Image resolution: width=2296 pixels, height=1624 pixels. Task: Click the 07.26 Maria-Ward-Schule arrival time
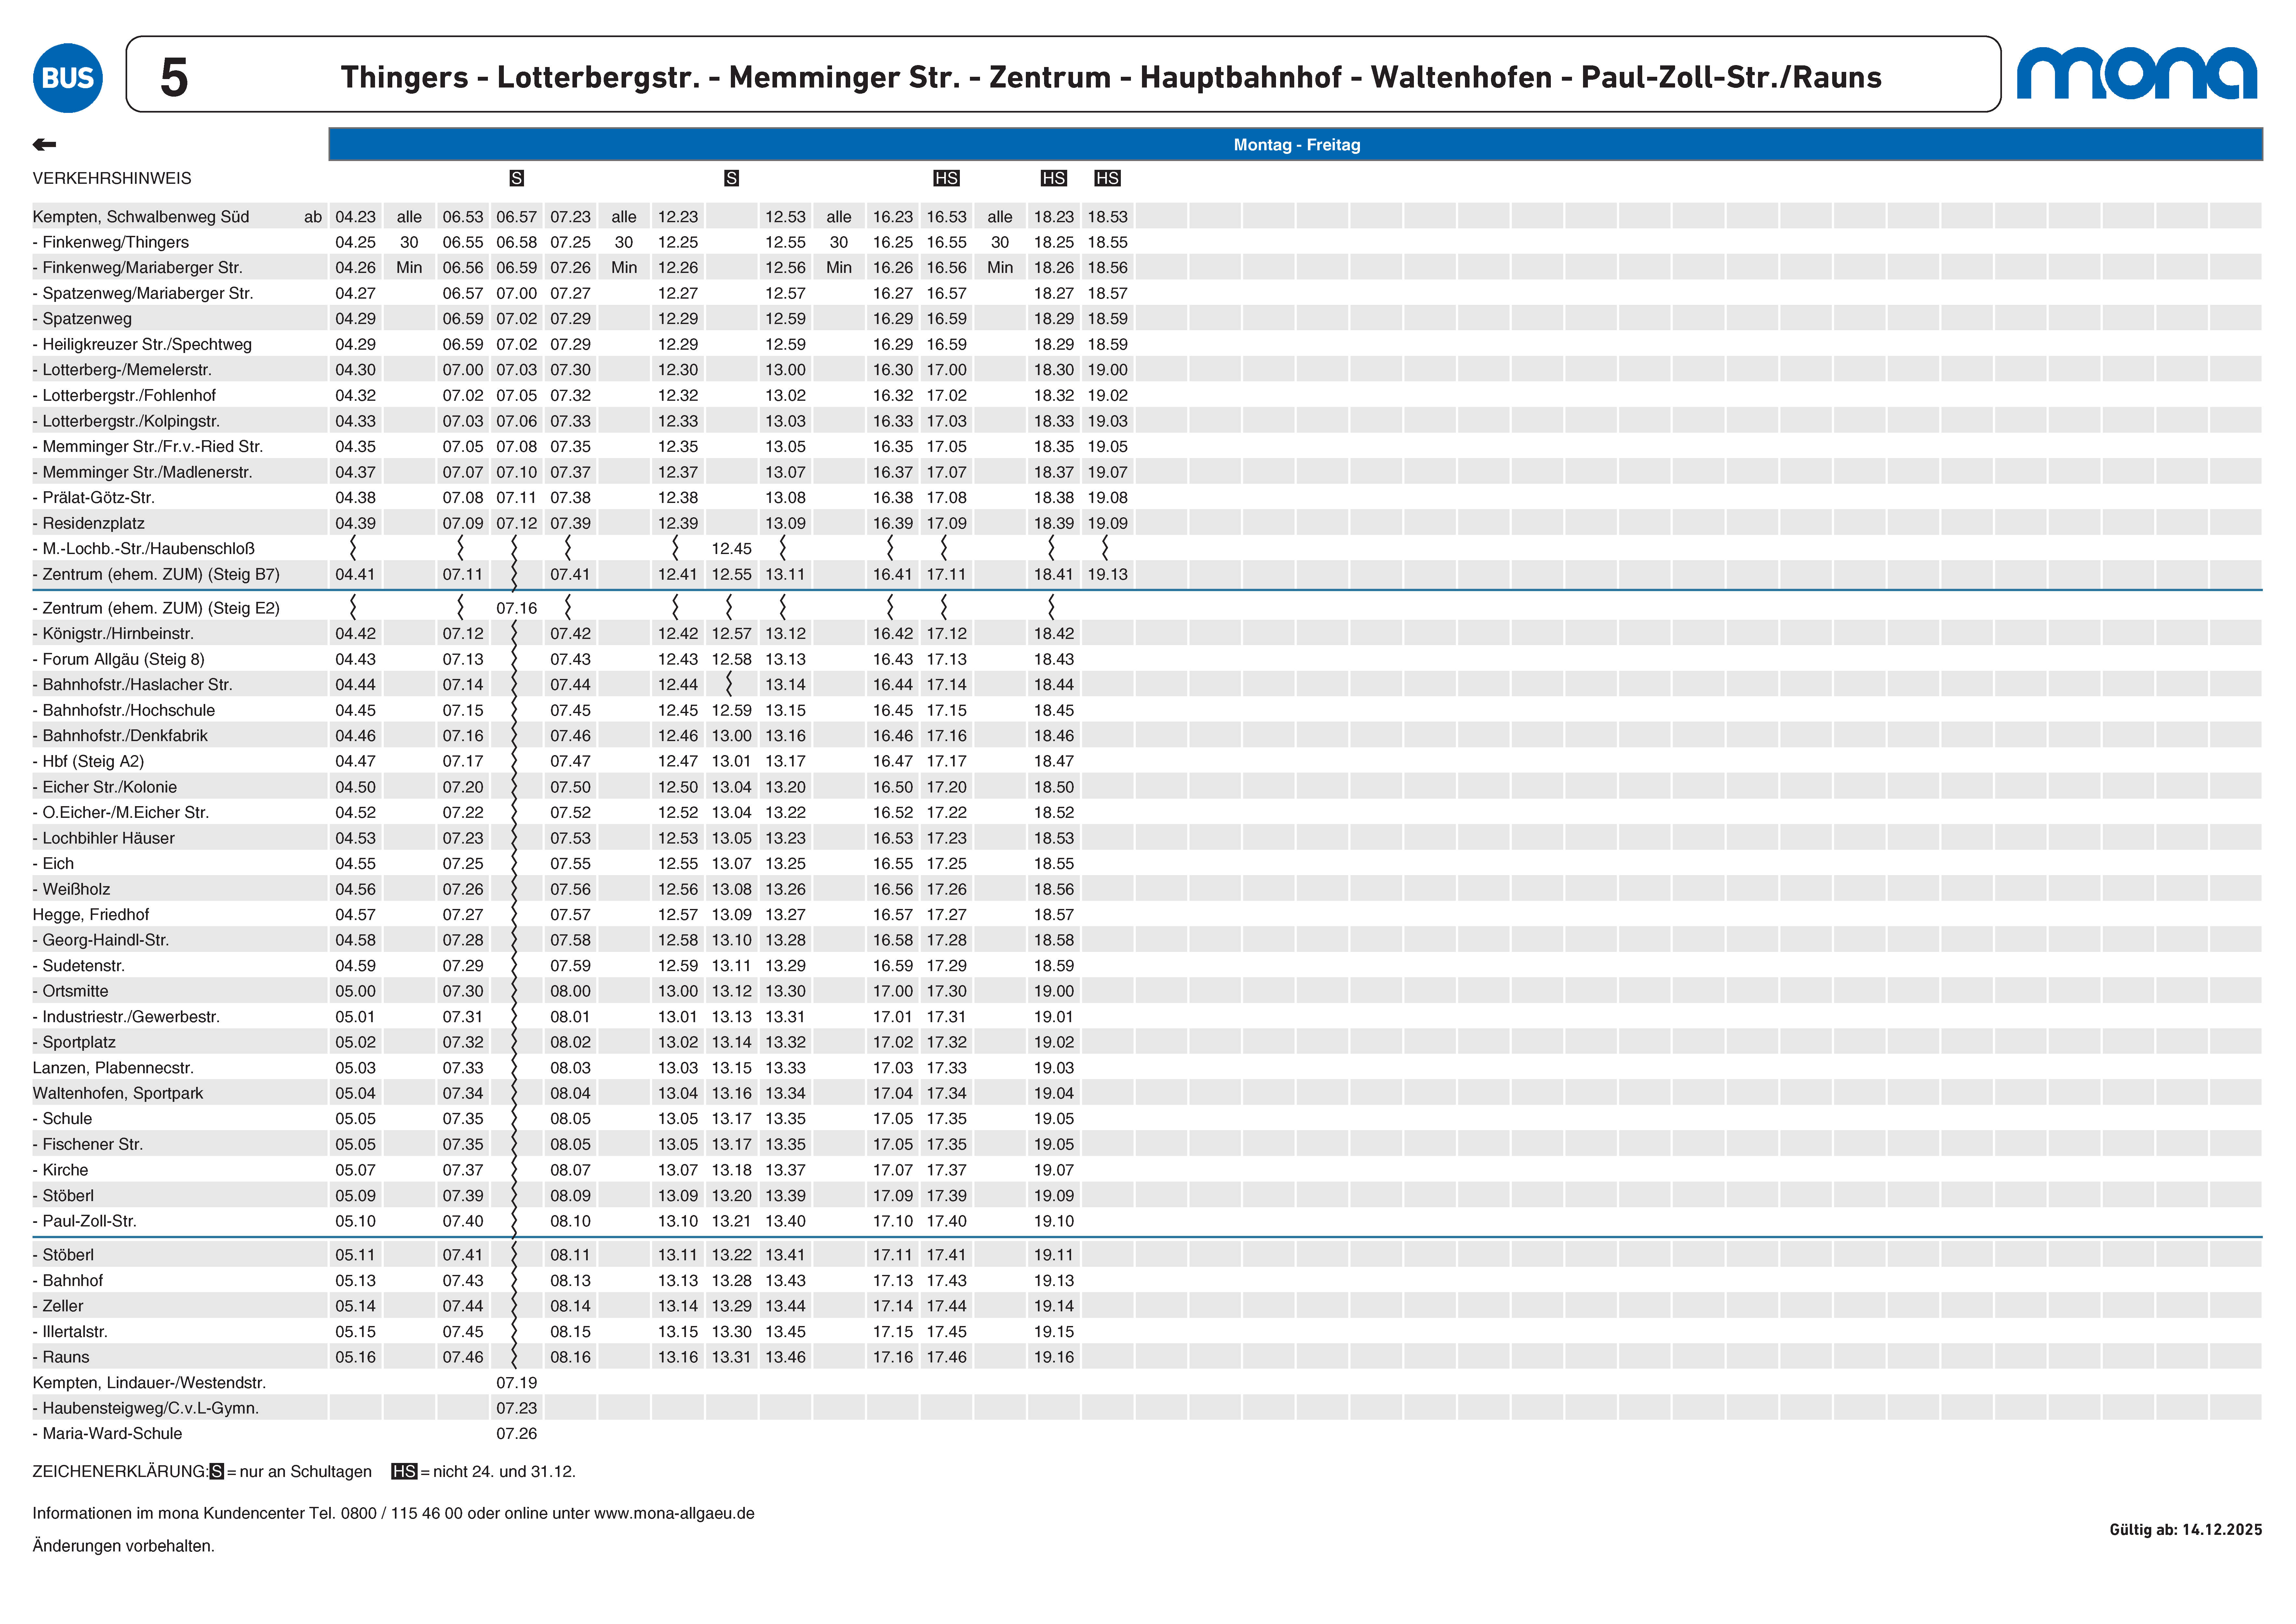(x=516, y=1433)
